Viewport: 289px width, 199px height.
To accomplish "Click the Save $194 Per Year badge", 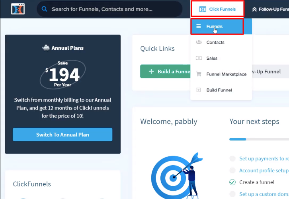I will click(x=62, y=74).
